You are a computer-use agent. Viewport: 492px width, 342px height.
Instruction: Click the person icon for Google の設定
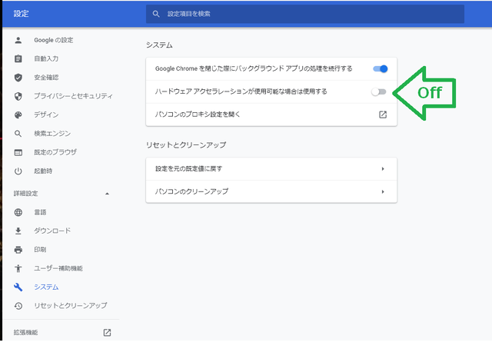pyautogui.click(x=18, y=40)
